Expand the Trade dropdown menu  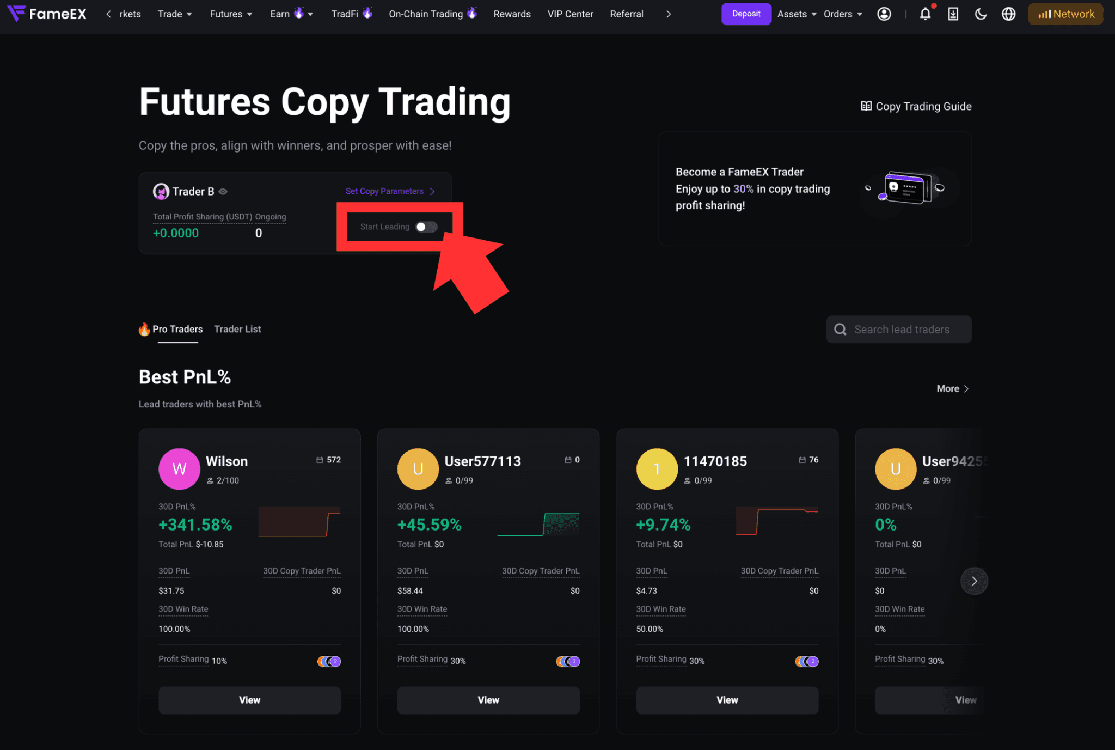(x=175, y=14)
